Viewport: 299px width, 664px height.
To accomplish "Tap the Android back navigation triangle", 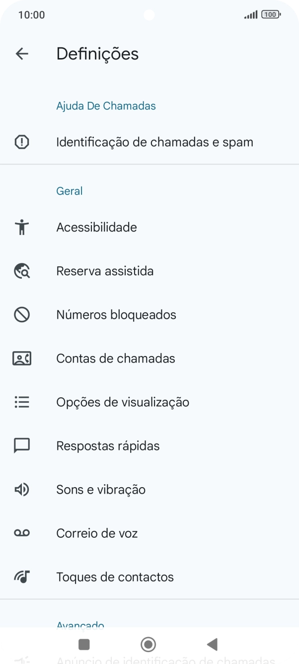I will [x=213, y=644].
